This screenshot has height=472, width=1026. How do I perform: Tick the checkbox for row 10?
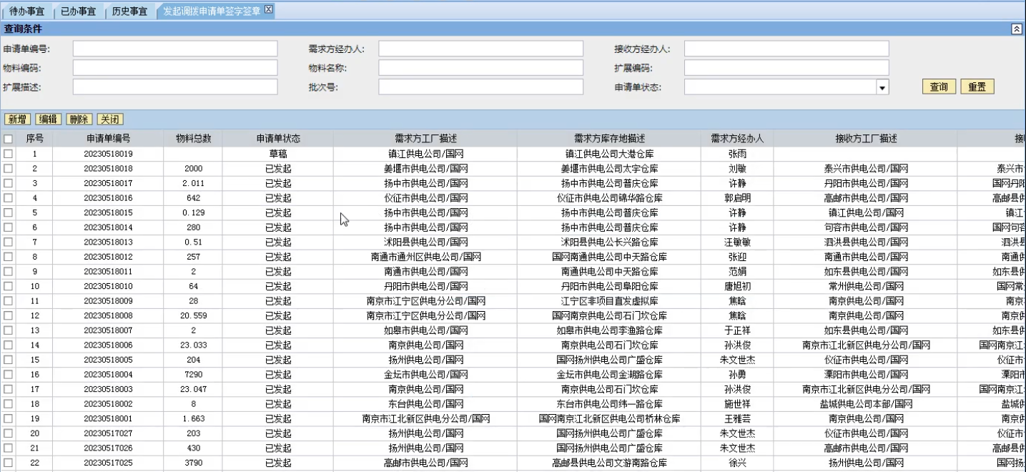coord(8,287)
